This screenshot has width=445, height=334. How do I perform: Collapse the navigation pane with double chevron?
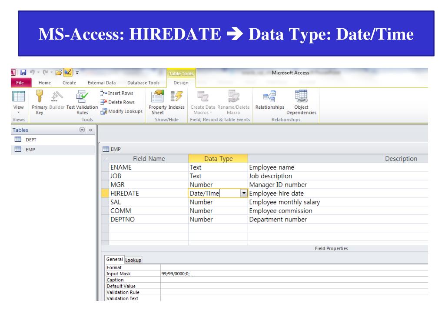pos(90,130)
